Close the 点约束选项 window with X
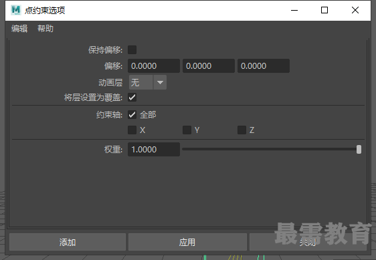The width and height of the screenshot is (376, 260). coord(355,10)
